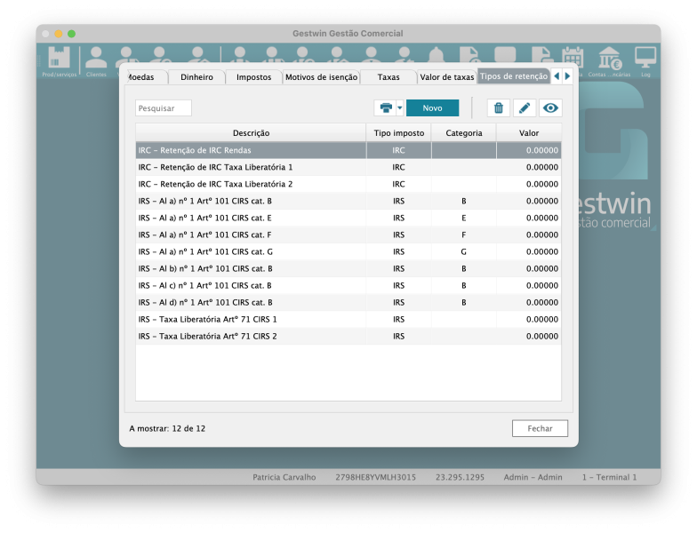Click the eye view icon
The height and width of the screenshot is (533, 697).
point(551,107)
